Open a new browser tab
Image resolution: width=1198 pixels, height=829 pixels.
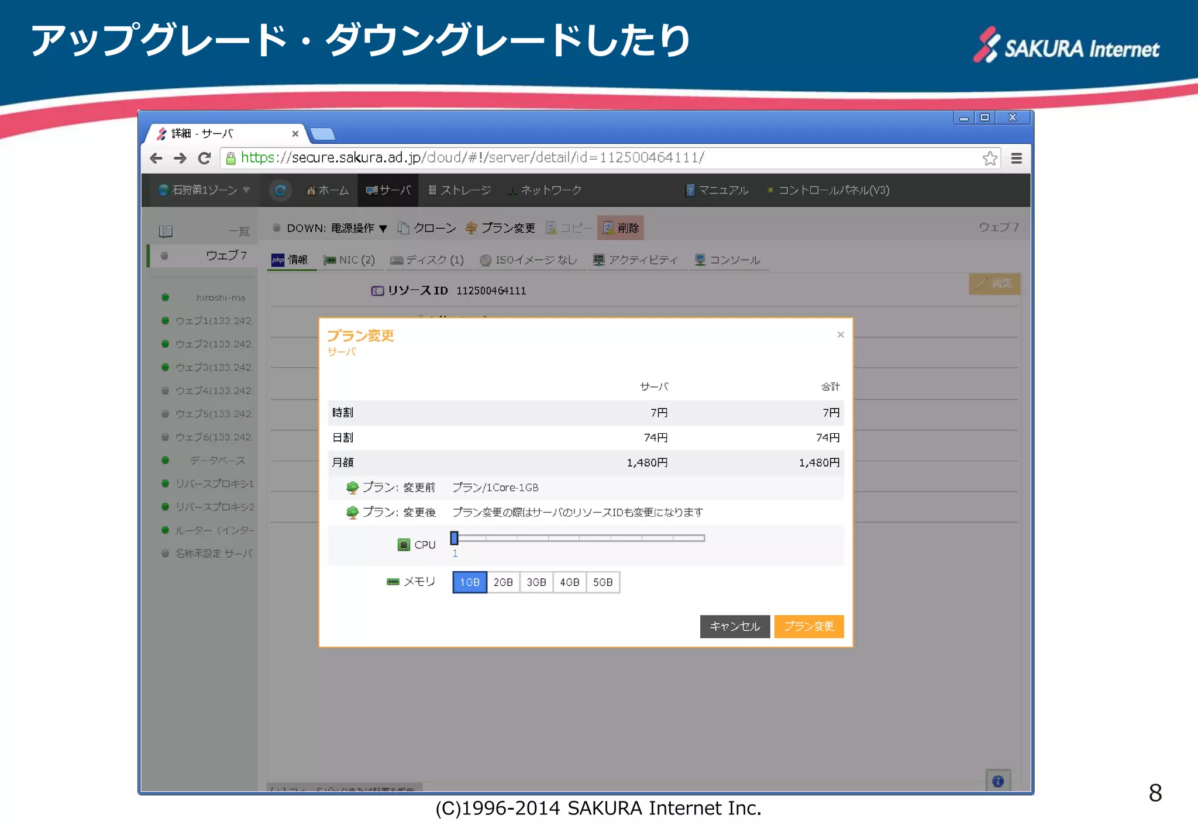(x=323, y=134)
